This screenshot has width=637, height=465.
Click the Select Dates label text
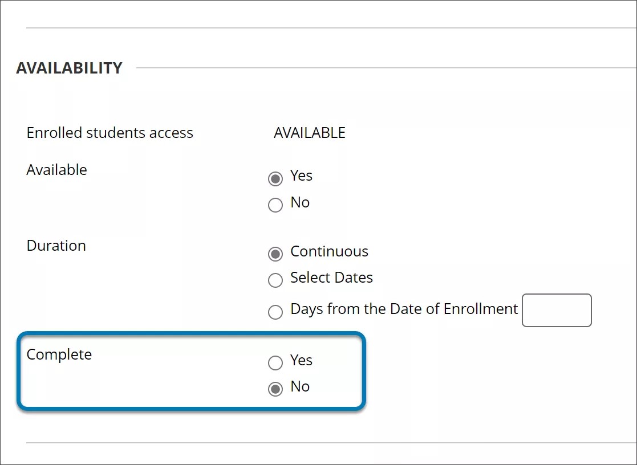coord(332,278)
